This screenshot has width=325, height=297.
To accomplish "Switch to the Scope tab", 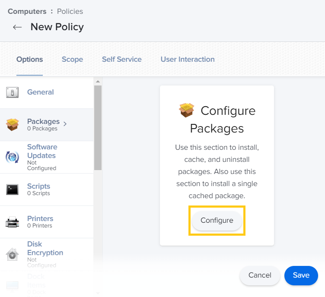I will tap(72, 60).
